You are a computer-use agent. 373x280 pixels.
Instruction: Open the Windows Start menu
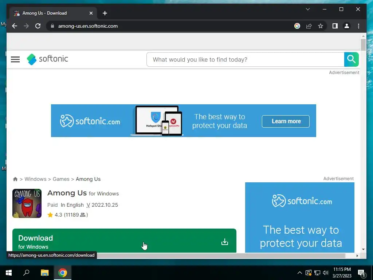pos(9,273)
